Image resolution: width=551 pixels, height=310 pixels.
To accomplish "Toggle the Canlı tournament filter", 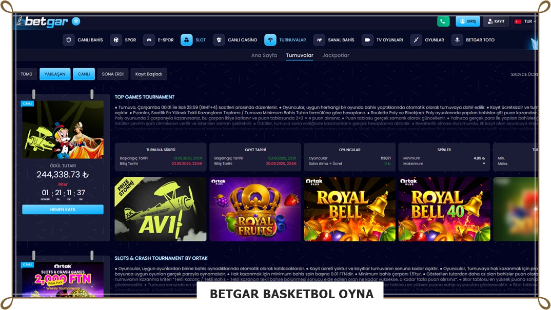I will coord(84,74).
